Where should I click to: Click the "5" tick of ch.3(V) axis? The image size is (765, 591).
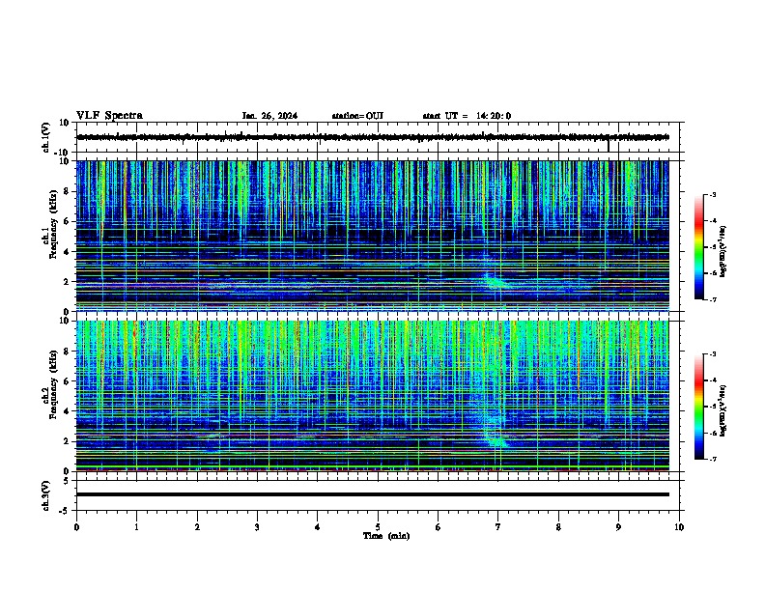(67, 481)
